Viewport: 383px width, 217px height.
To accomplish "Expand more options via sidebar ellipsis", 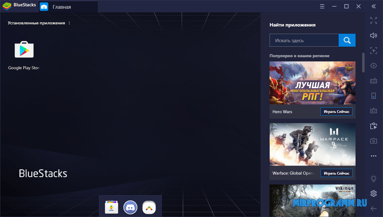I will coord(374,156).
